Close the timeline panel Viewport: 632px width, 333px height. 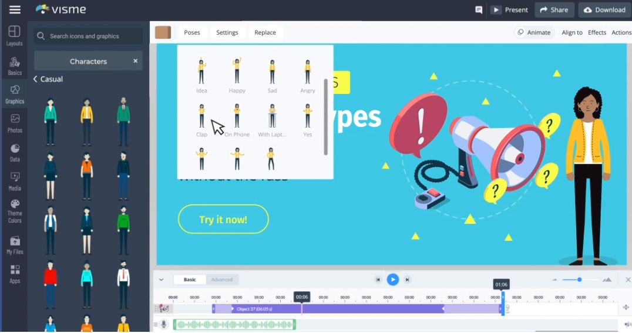point(628,280)
